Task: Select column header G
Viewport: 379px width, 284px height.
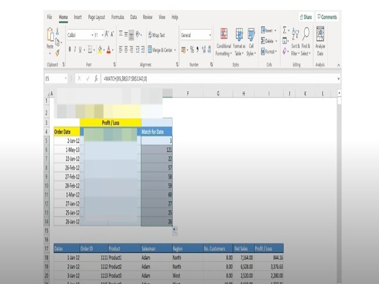Action: click(218, 94)
